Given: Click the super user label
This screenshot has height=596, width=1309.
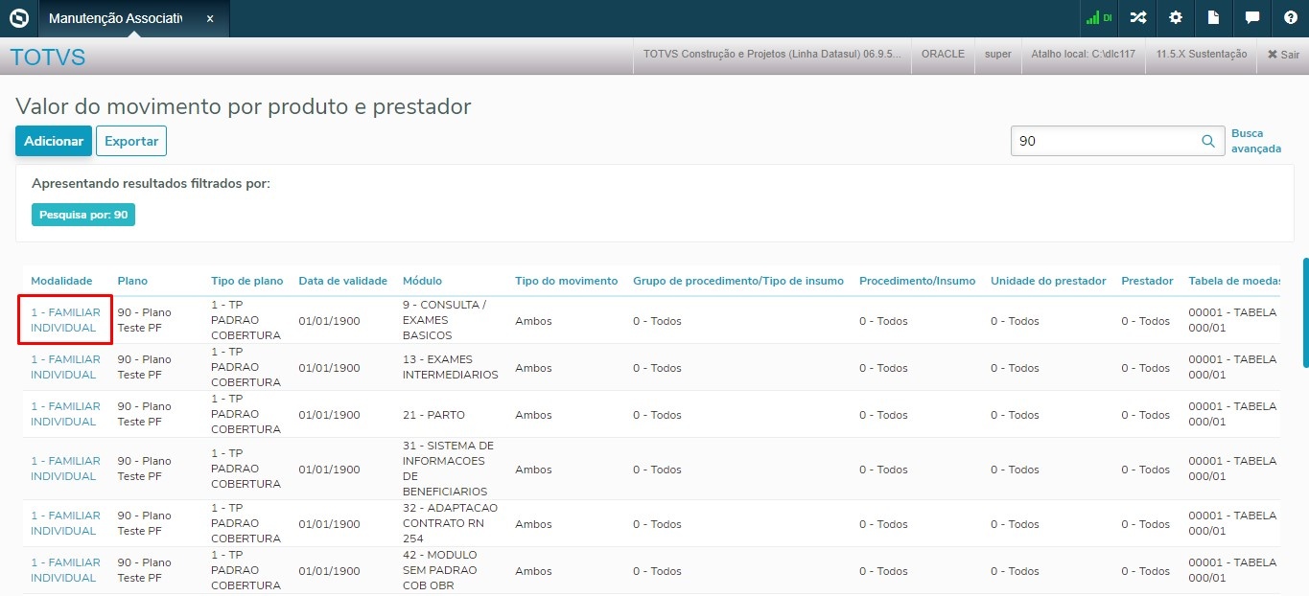Looking at the screenshot, I should point(998,55).
